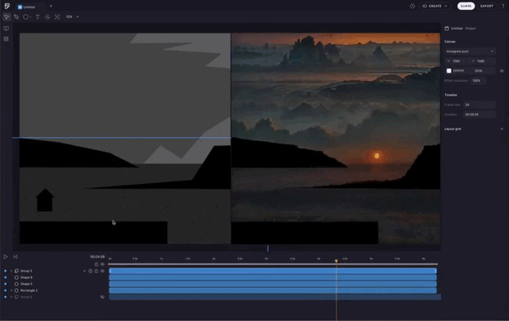Click the Share button
Image resolution: width=509 pixels, height=321 pixels.
click(466, 6)
